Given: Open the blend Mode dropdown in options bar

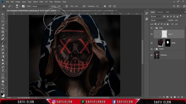Looking at the screenshot, I should click(x=40, y=6).
